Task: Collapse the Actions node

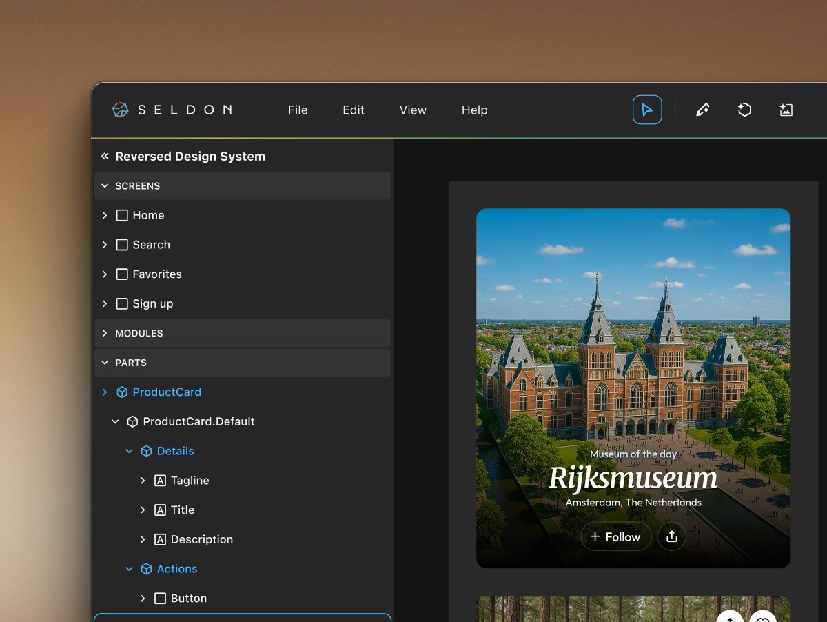Action: [x=129, y=569]
